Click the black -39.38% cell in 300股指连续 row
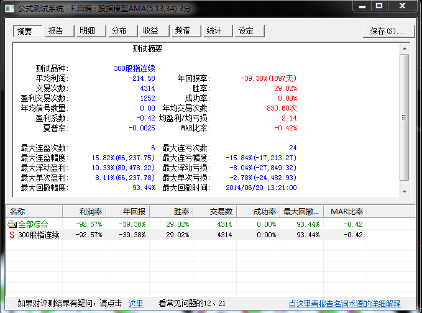Viewport: 422px width, 313px height. coord(132,235)
